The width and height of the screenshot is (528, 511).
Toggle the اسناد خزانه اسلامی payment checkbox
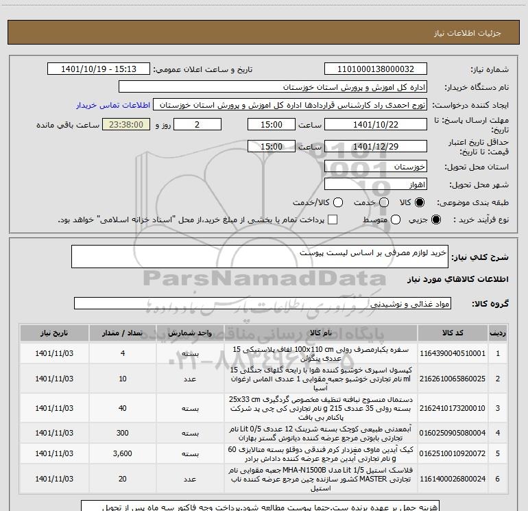pyautogui.click(x=333, y=219)
